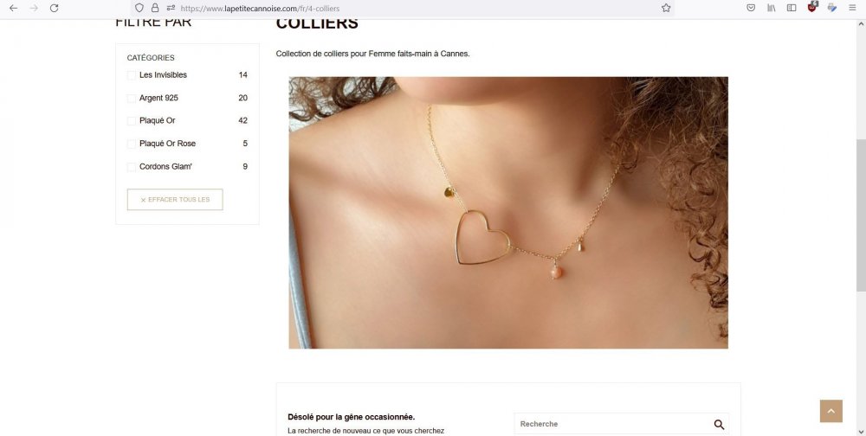Open the Firefox hamburger menu

[x=853, y=9]
